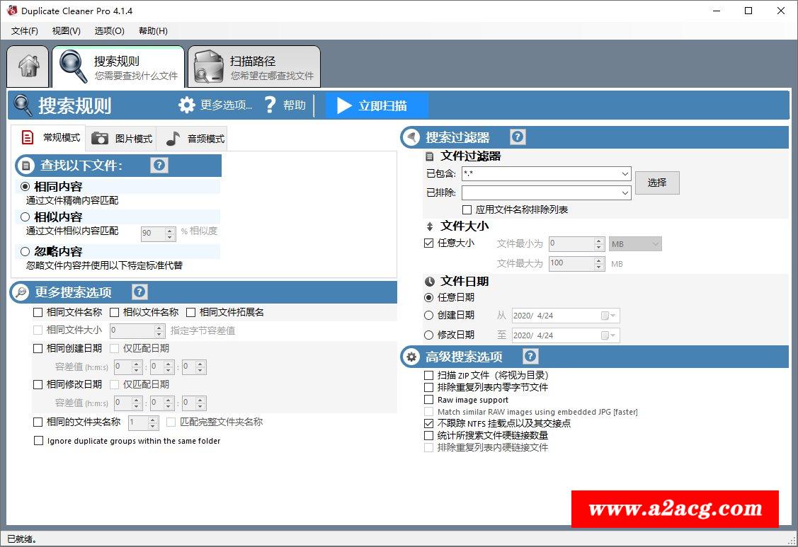The width and height of the screenshot is (798, 547).
Task: Select the 忽略内容 radio option
Action: click(25, 252)
